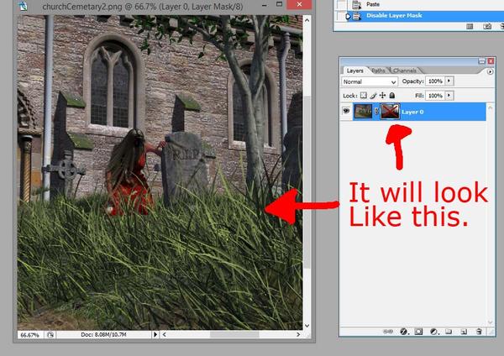Click the horizontal scrollbar thumb
Image resolution: width=504 pixels, height=356 pixels.
pyautogui.click(x=234, y=335)
